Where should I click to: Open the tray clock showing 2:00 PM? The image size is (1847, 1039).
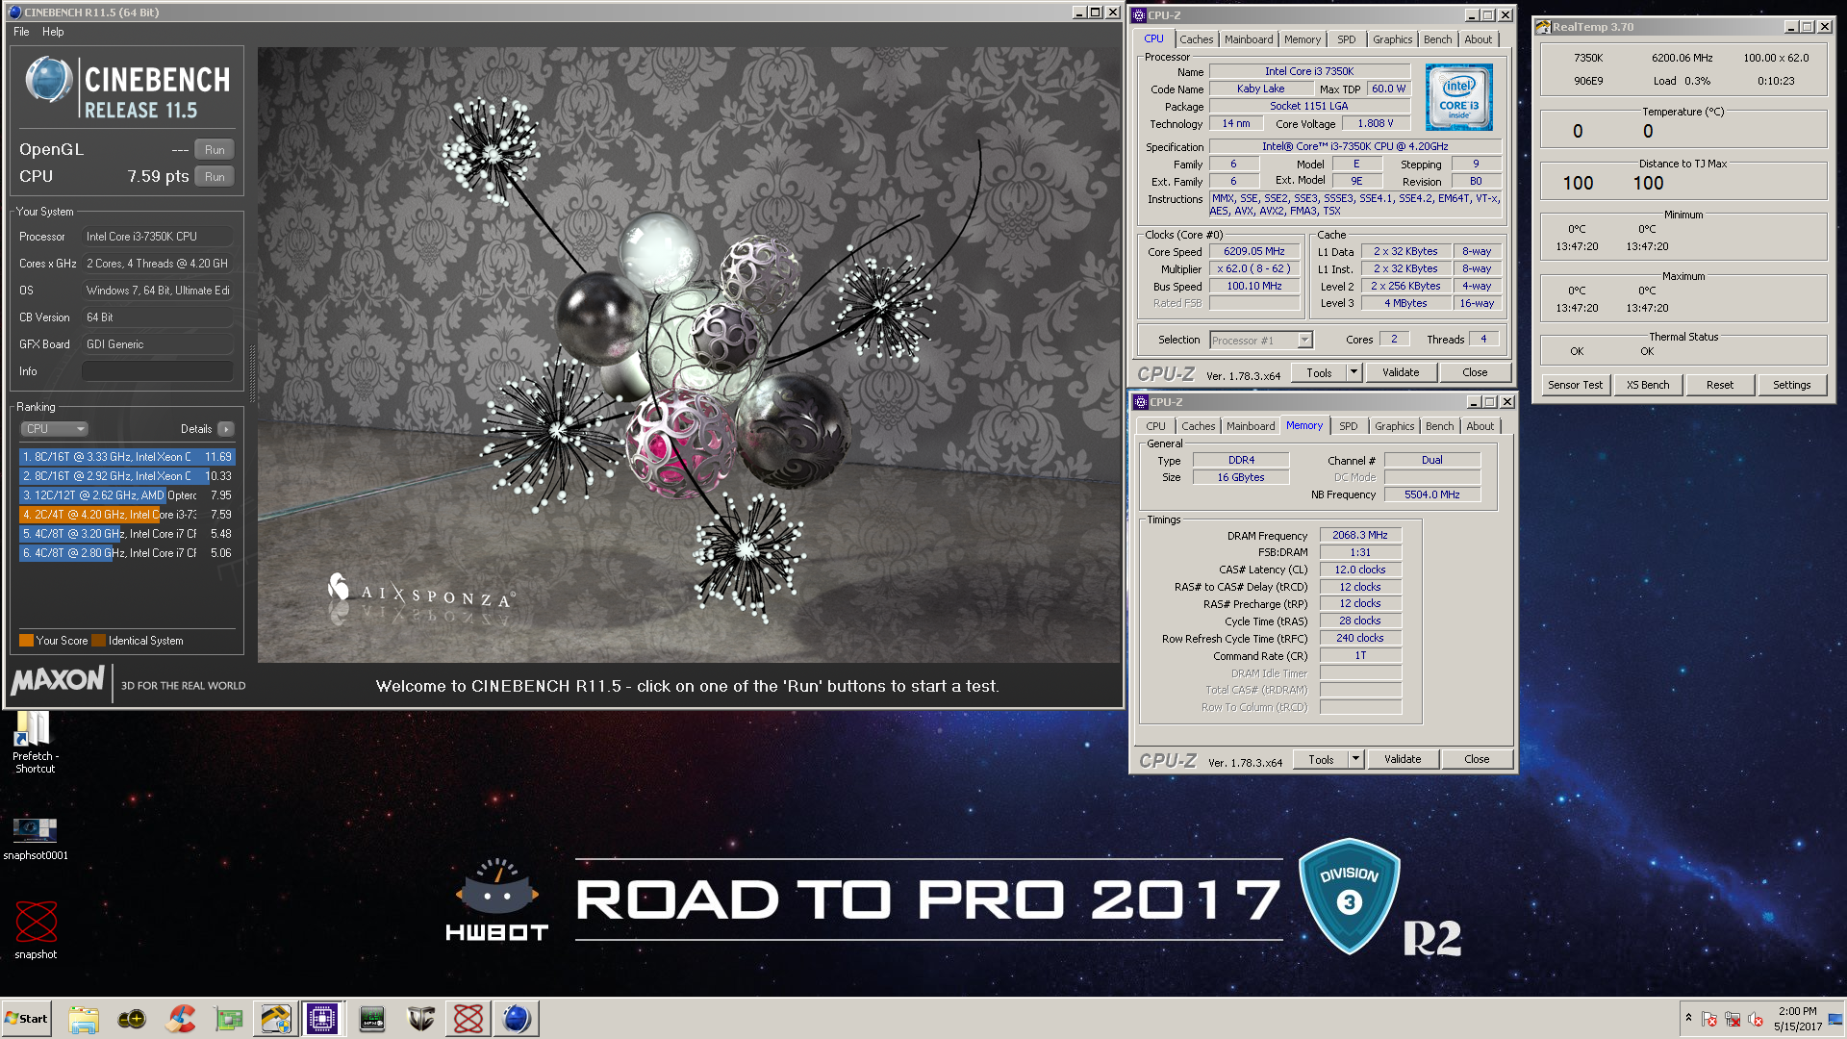(1797, 1019)
